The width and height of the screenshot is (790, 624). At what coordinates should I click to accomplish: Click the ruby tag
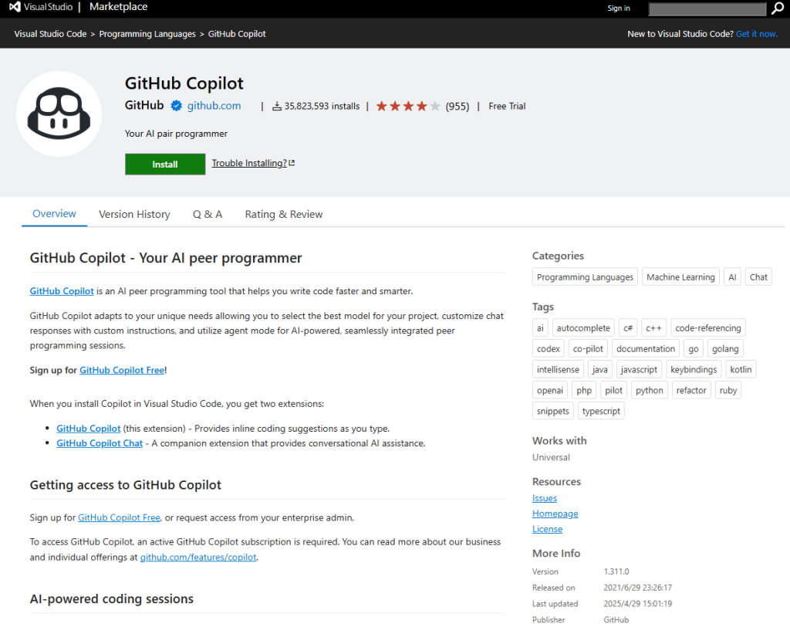[728, 390]
